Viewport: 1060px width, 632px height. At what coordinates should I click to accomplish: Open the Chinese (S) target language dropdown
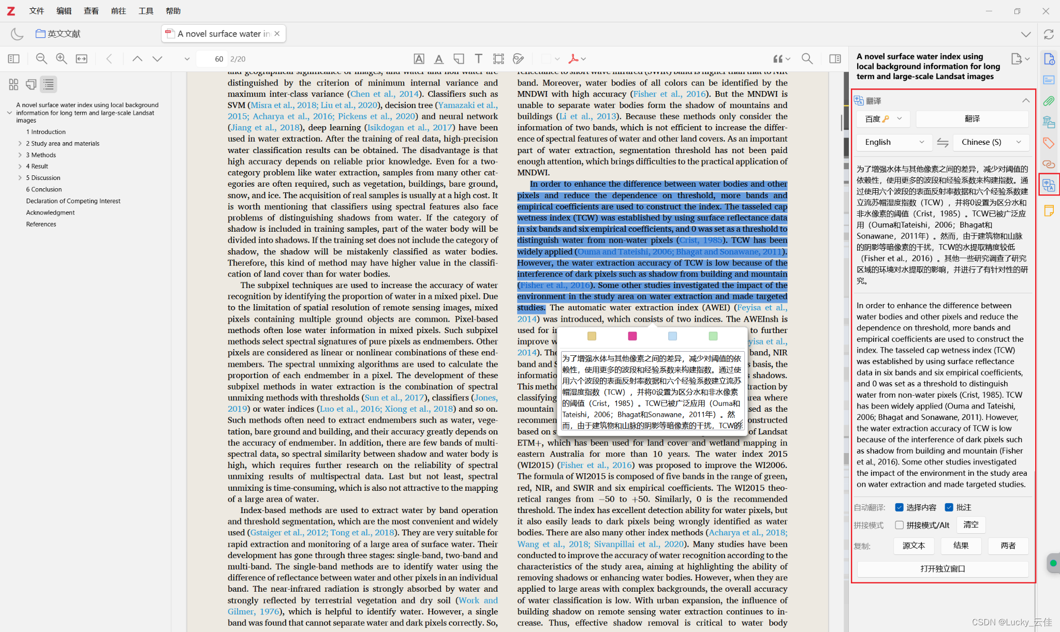[991, 142]
